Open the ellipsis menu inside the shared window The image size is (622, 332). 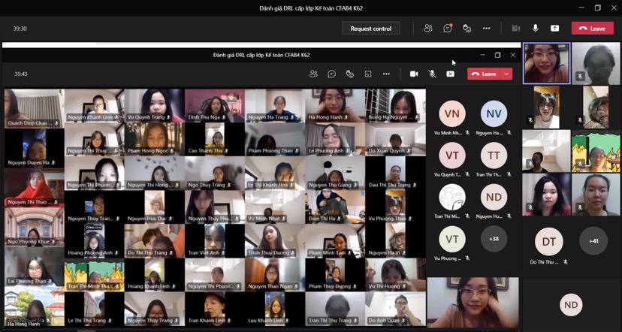(x=386, y=74)
